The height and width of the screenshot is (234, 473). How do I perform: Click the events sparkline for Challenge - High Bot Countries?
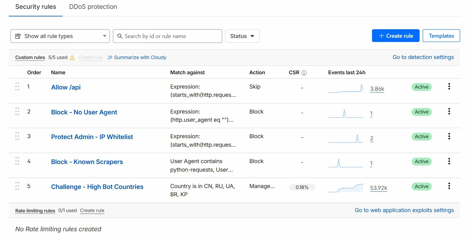click(x=346, y=188)
